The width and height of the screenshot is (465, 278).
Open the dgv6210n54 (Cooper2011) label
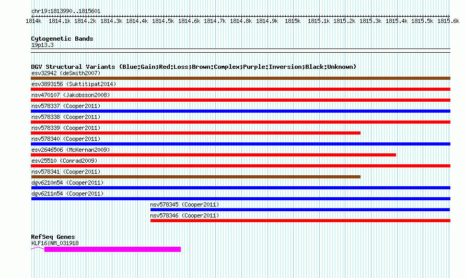(x=67, y=183)
